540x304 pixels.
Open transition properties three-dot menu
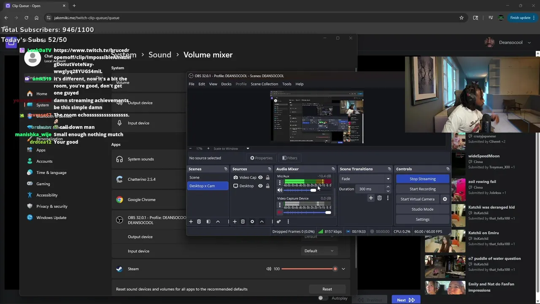pos(388,198)
